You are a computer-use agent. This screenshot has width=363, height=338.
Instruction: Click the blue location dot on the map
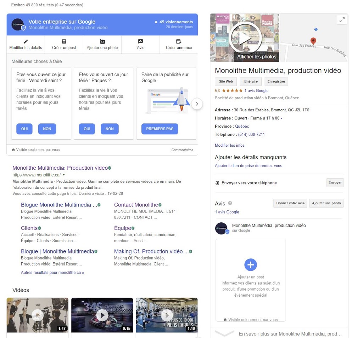tap(316, 29)
